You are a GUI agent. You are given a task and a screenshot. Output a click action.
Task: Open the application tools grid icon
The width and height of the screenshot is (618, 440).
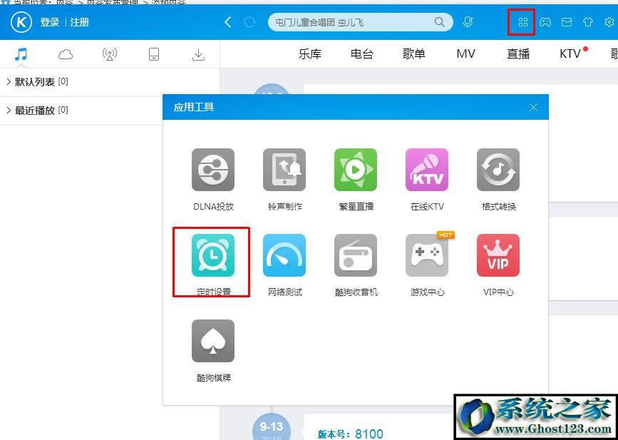click(x=523, y=22)
